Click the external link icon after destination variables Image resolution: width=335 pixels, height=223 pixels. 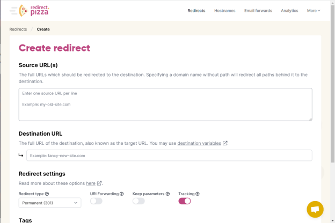pyautogui.click(x=225, y=143)
